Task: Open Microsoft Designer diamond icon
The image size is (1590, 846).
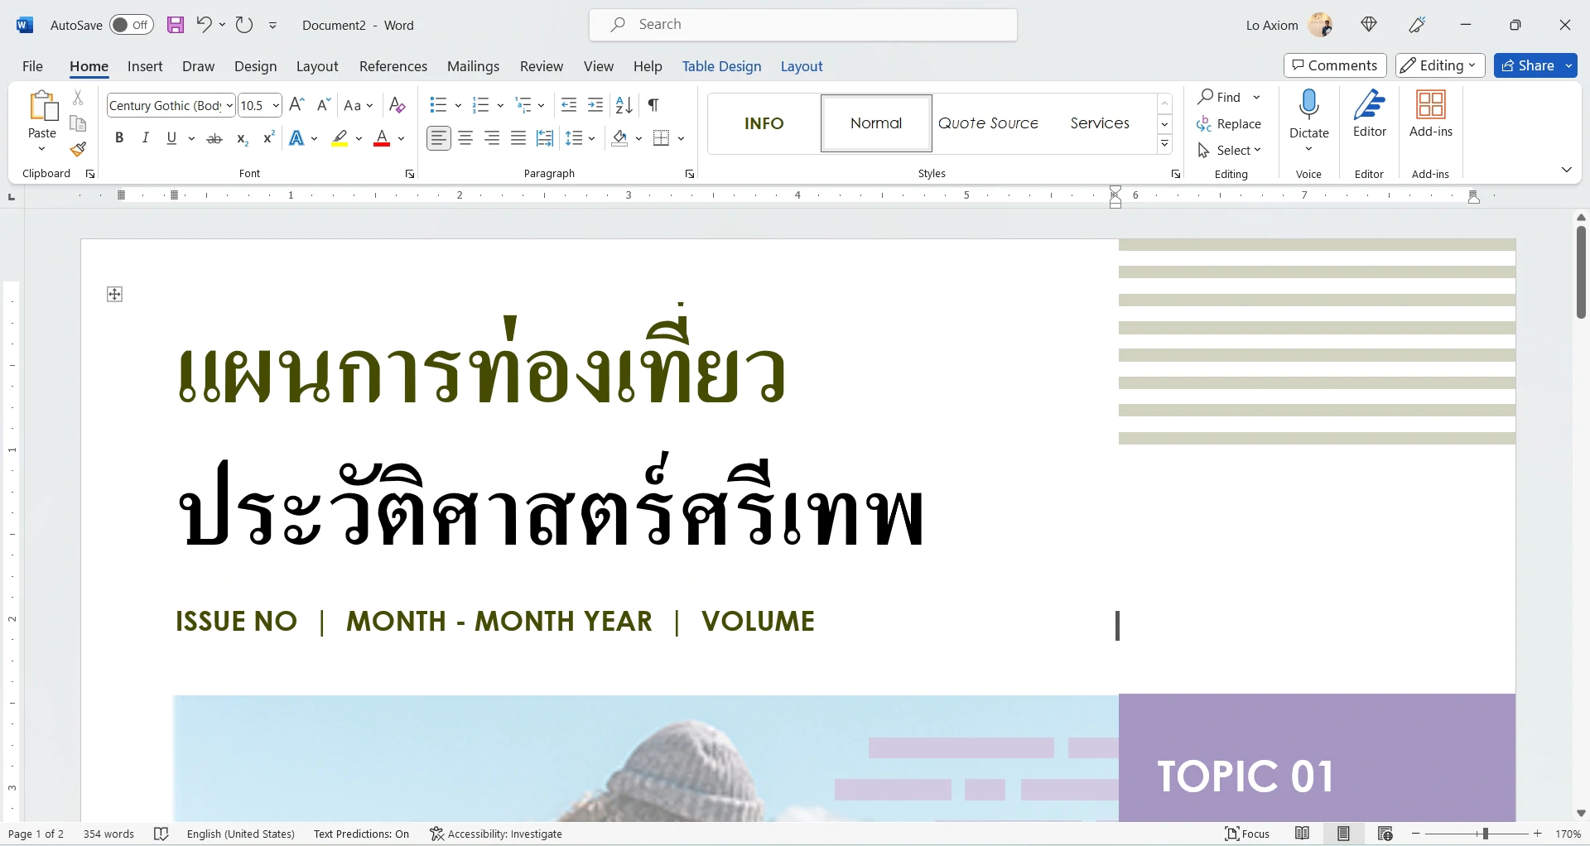Action: click(x=1369, y=25)
